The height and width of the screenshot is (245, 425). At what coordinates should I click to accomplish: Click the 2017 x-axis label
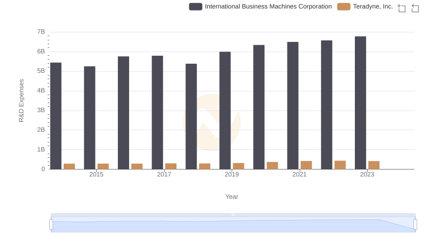[164, 174]
